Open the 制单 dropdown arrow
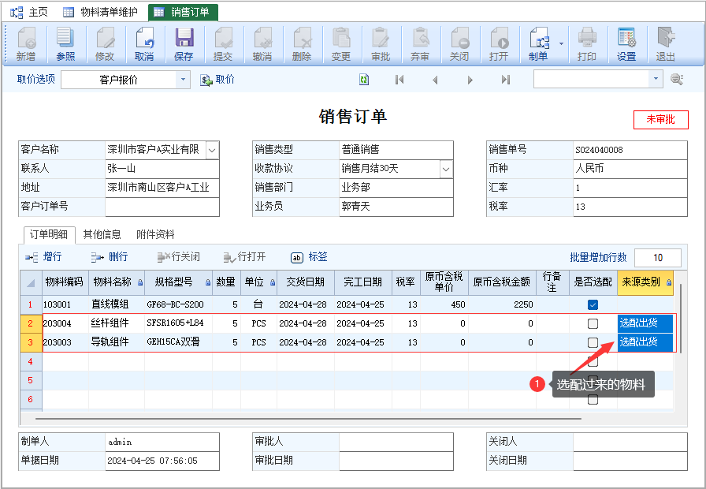The height and width of the screenshot is (489, 706). pyautogui.click(x=561, y=43)
